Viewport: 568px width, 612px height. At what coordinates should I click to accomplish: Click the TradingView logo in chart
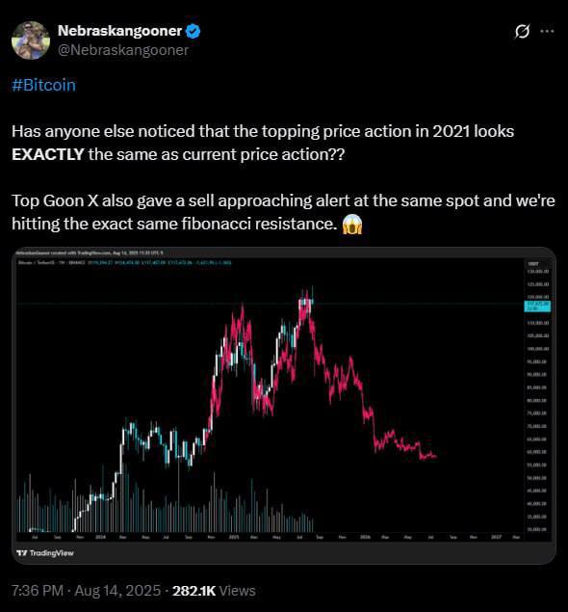coord(45,552)
